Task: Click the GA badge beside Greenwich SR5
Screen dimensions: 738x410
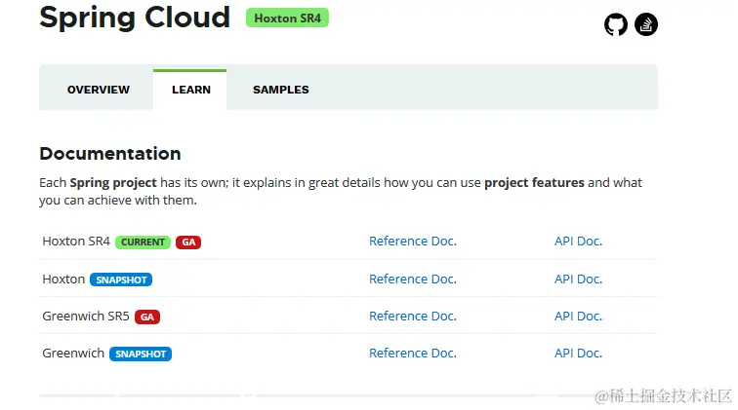Action: [x=147, y=317]
